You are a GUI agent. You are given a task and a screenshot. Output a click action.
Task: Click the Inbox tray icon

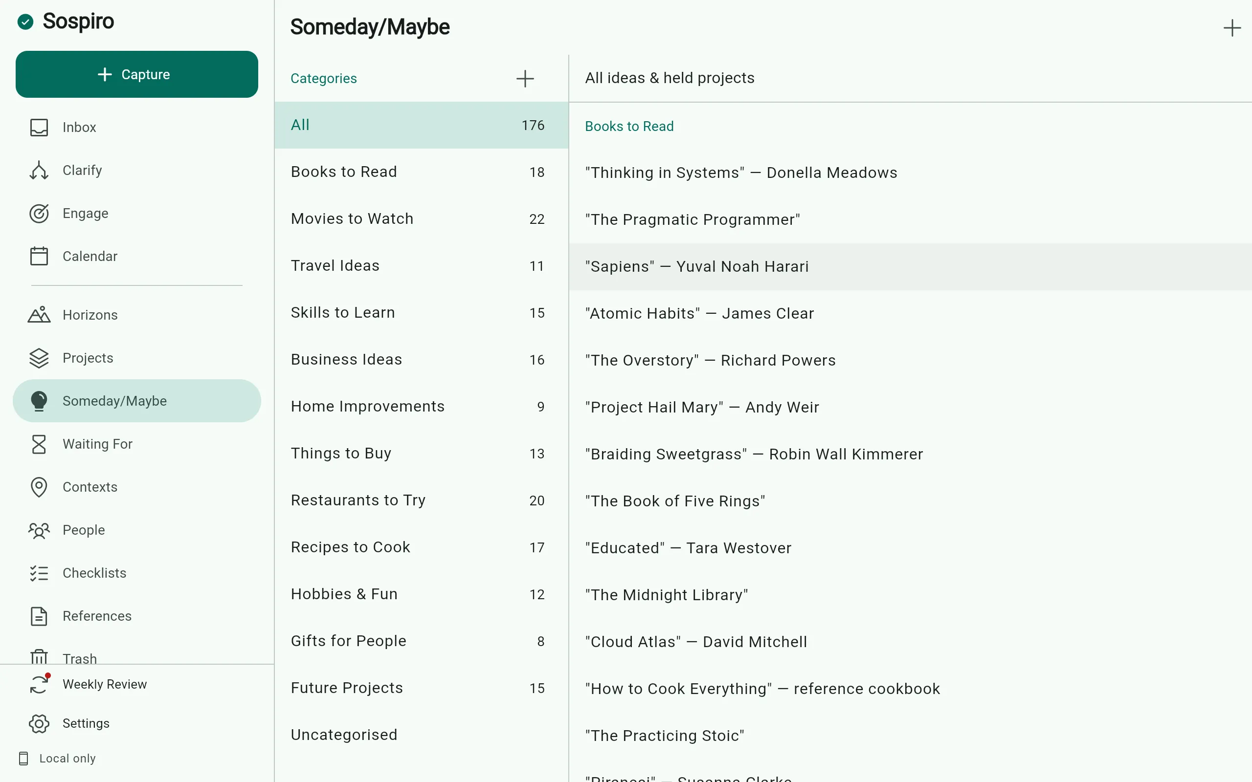coord(39,127)
